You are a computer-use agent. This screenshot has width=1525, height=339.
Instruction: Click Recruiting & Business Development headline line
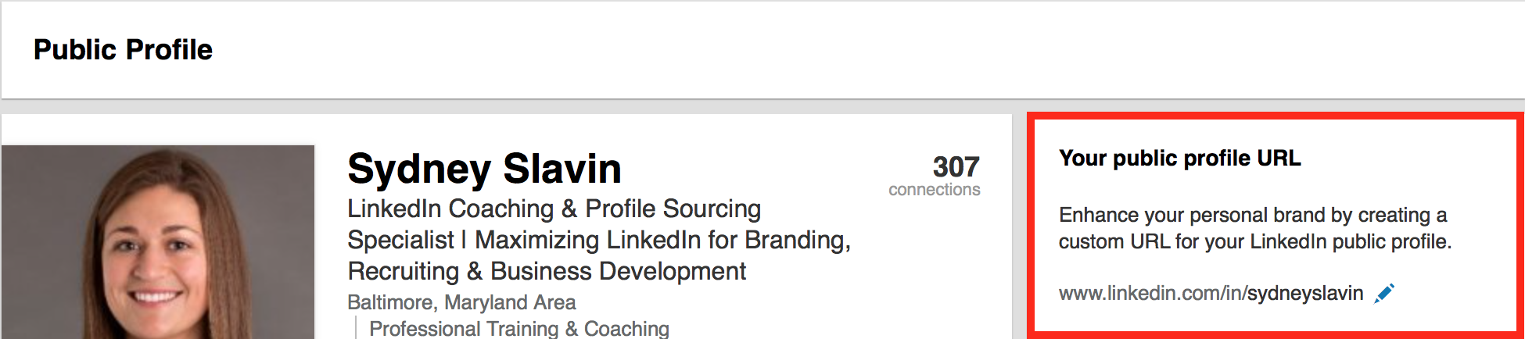pyautogui.click(x=547, y=271)
